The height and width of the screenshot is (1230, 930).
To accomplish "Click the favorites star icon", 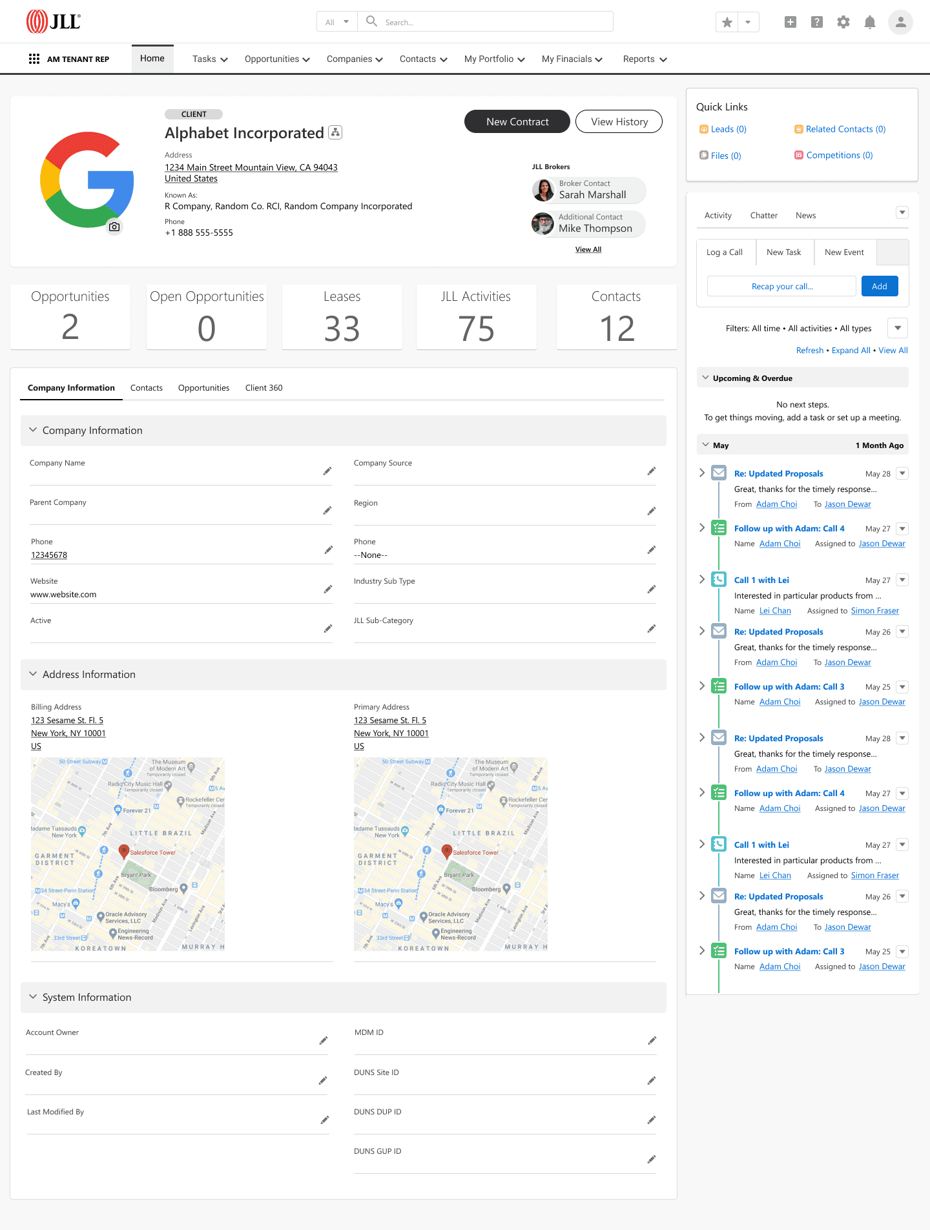I will (727, 22).
